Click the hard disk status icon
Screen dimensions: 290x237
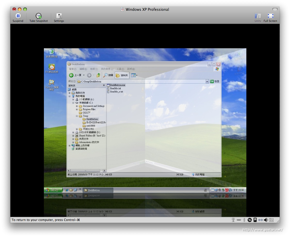point(255,220)
